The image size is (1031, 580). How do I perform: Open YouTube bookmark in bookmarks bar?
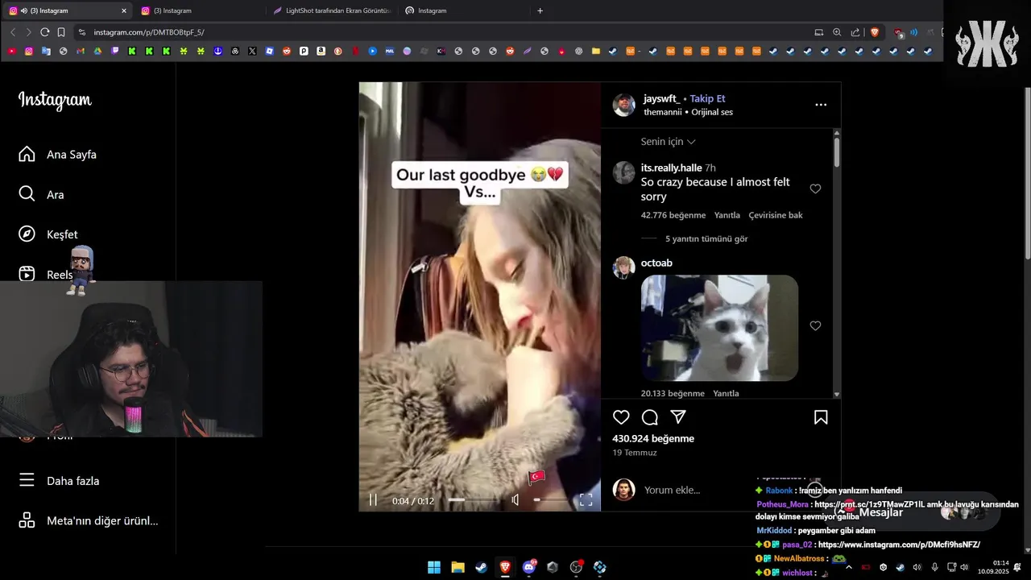tap(11, 51)
